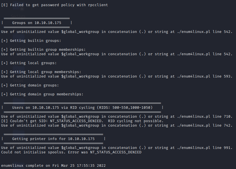Click the "Getting builtin group memberships:" line
Image resolution: width=236 pixels, height=169 pixels.
tap(43, 50)
